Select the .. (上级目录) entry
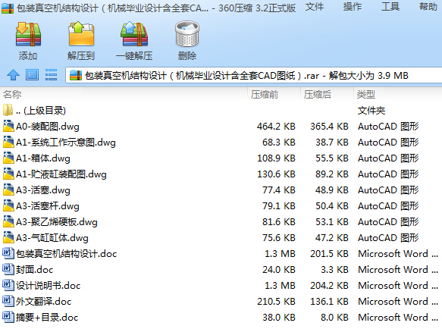Viewport: 442px width, 329px height. 41,110
